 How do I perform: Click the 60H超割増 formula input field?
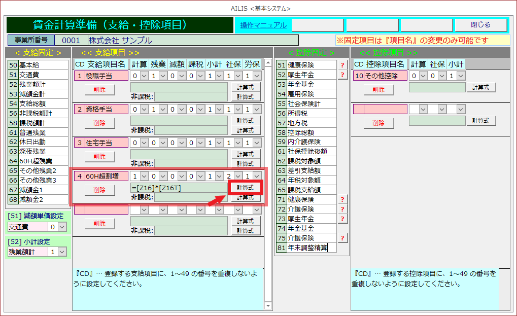[178, 188]
